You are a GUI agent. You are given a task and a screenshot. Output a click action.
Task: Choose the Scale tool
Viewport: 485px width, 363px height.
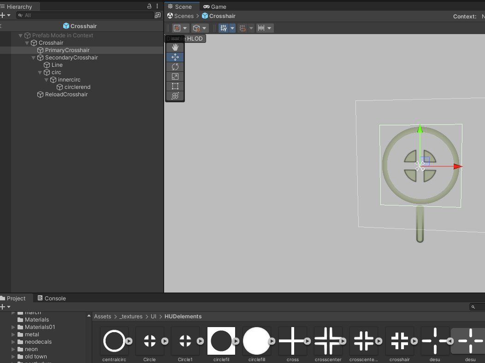point(175,76)
